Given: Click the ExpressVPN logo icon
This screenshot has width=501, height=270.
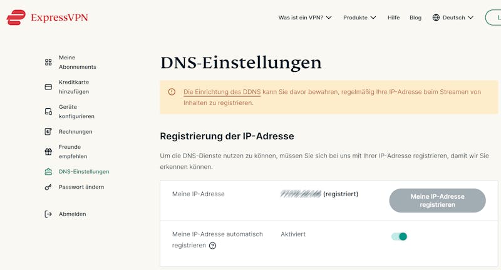Looking at the screenshot, I should (16, 17).
